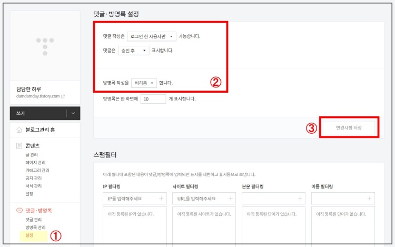Click the blog admin home house icon

click(x=19, y=130)
